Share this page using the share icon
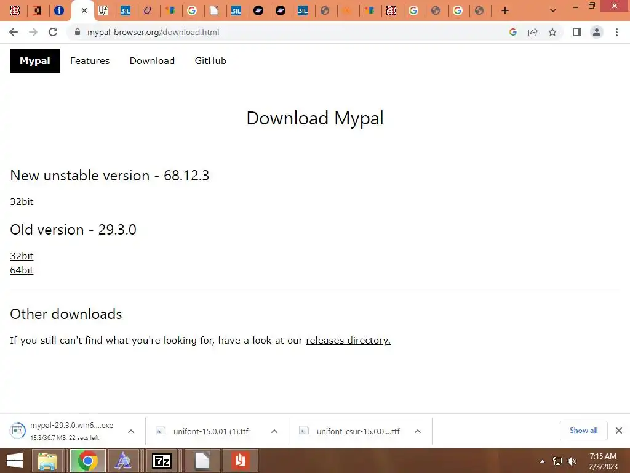Viewport: 630px width, 473px height. click(533, 32)
